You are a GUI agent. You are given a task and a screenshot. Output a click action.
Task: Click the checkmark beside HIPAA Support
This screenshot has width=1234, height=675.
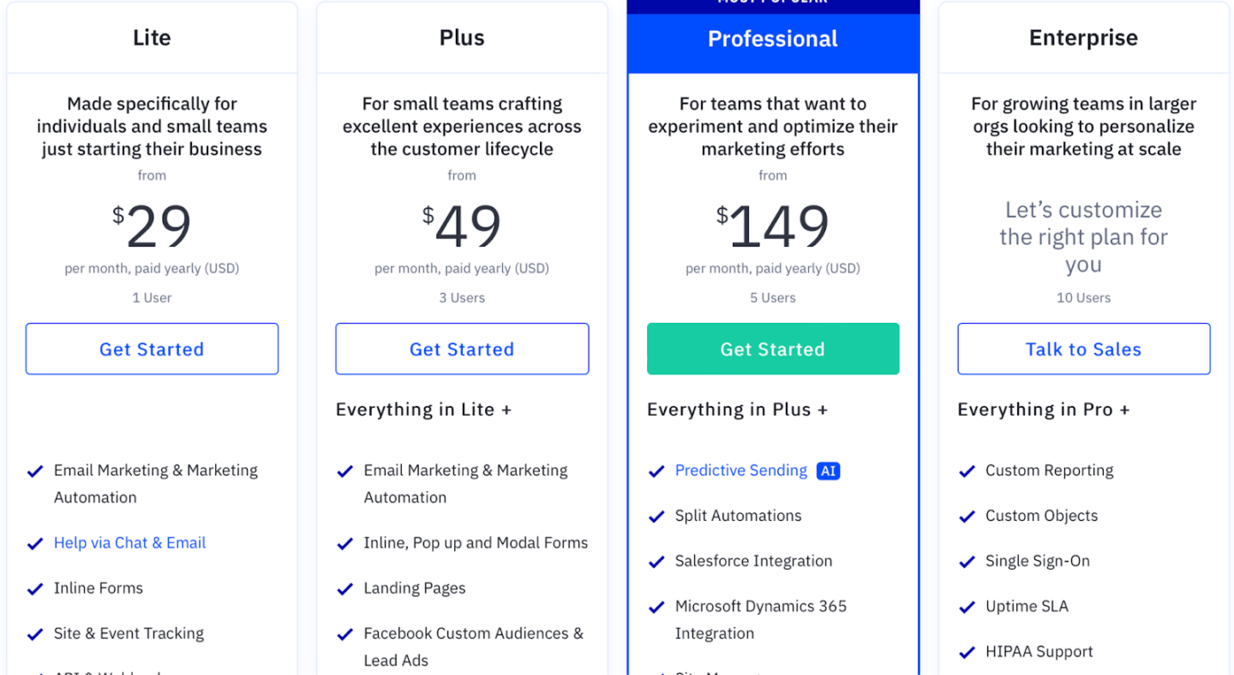tap(967, 651)
